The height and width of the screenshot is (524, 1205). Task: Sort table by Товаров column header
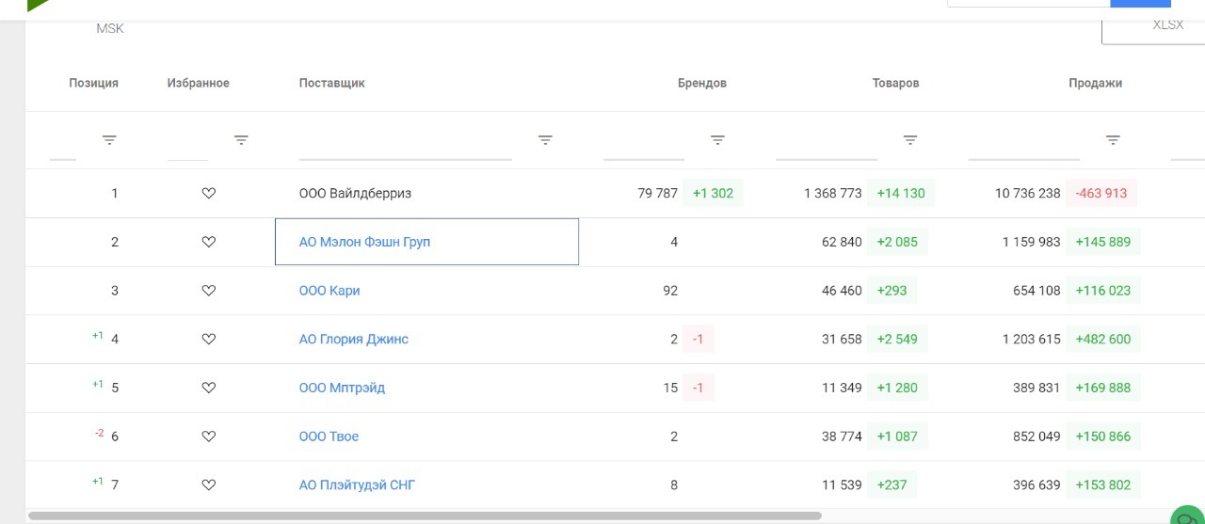tap(895, 83)
